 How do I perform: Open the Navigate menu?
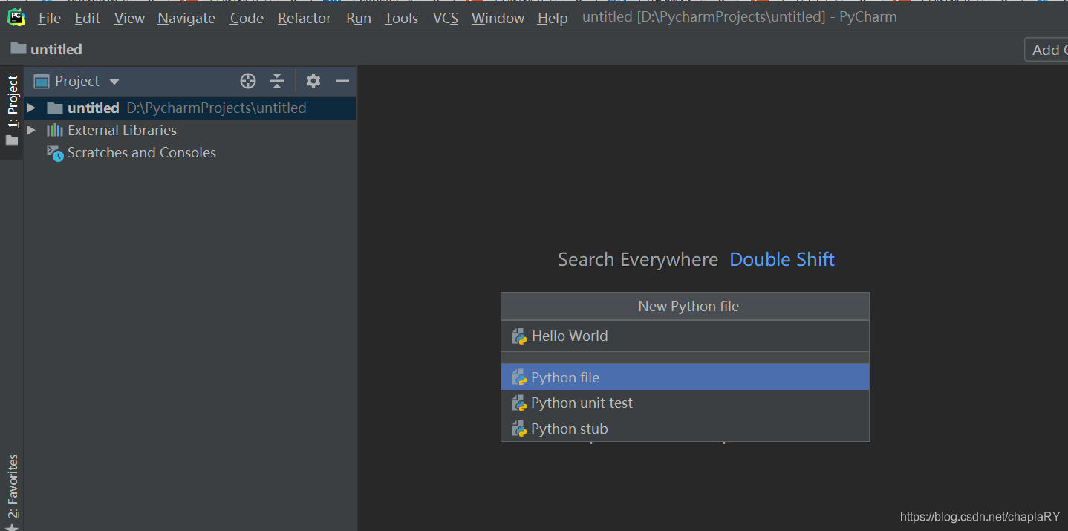click(186, 18)
